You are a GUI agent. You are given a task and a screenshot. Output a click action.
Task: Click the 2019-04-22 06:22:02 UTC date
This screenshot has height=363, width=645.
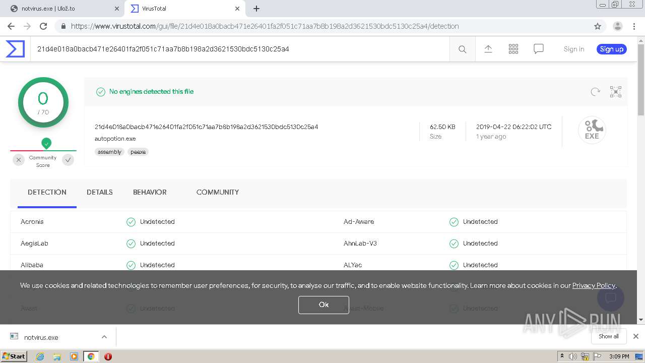pos(513,127)
